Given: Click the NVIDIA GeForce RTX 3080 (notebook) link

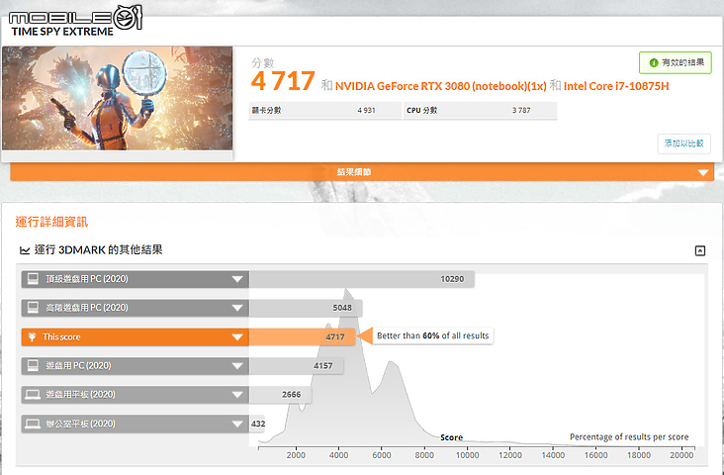Looking at the screenshot, I should coord(440,86).
